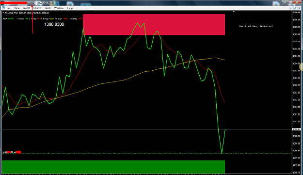Restore down the XAUUSD chart sub-window

(295, 8)
